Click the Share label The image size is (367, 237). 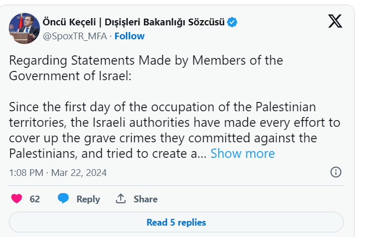point(146,199)
